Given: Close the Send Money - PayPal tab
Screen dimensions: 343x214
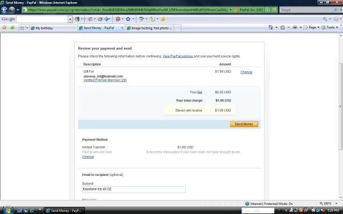Looking at the screenshot, I should tap(122, 28).
